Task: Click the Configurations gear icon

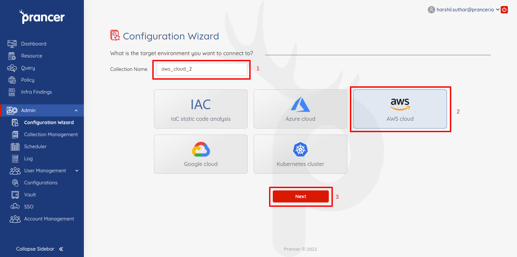Action: click(15, 183)
